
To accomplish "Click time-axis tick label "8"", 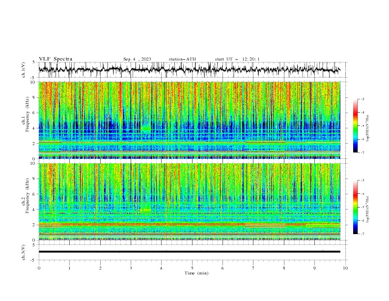I will [284, 268].
